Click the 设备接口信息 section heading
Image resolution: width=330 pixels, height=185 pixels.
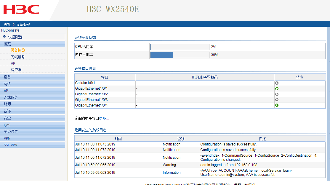click(x=85, y=68)
